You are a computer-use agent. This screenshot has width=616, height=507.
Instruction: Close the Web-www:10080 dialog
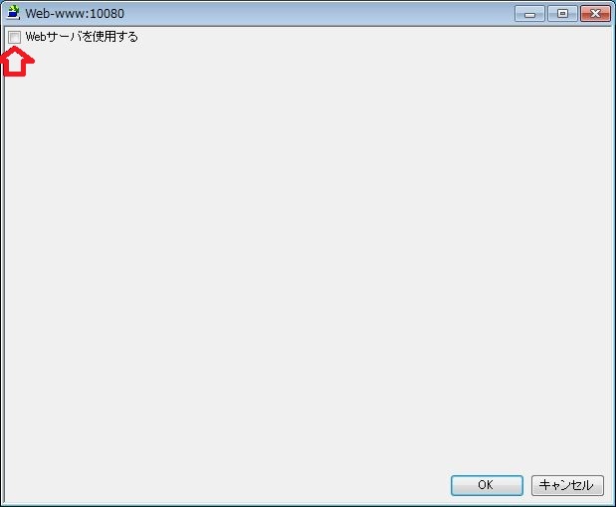click(x=595, y=14)
